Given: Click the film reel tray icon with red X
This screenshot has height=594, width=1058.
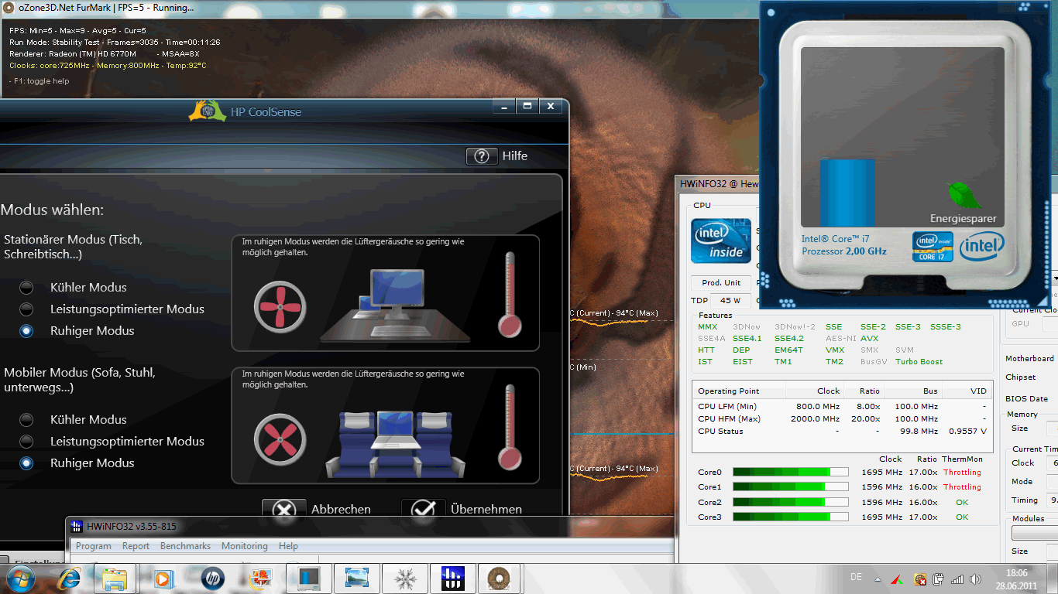Looking at the screenshot, I should pos(920,579).
